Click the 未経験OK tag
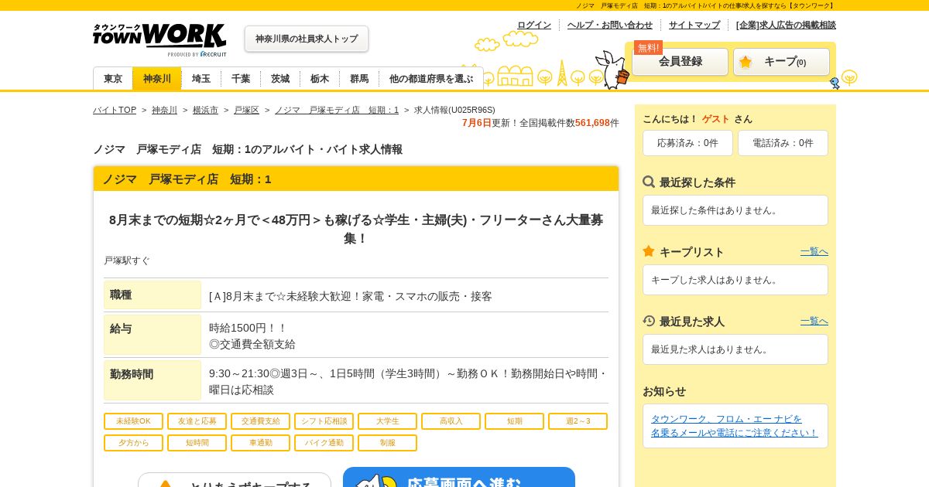 point(133,421)
